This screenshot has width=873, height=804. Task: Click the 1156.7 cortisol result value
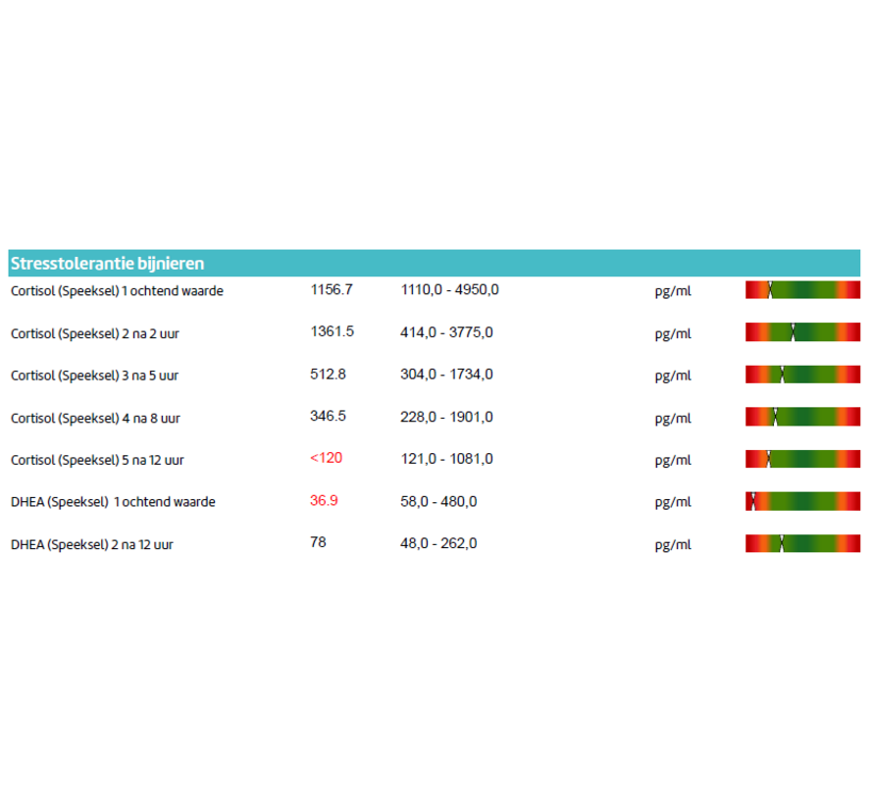[x=331, y=289]
